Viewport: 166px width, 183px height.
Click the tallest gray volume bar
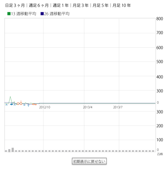13,150
